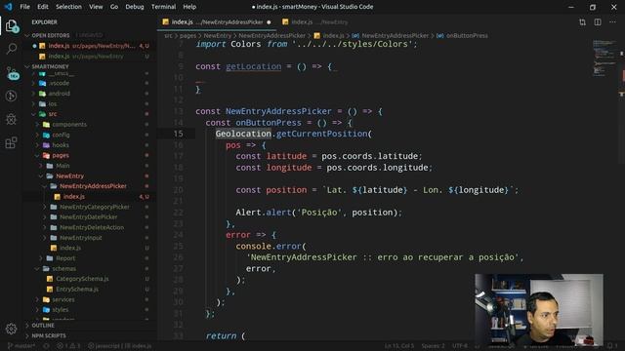The width and height of the screenshot is (625, 351).
Task: Click the components folder icon
Action: 46,125
